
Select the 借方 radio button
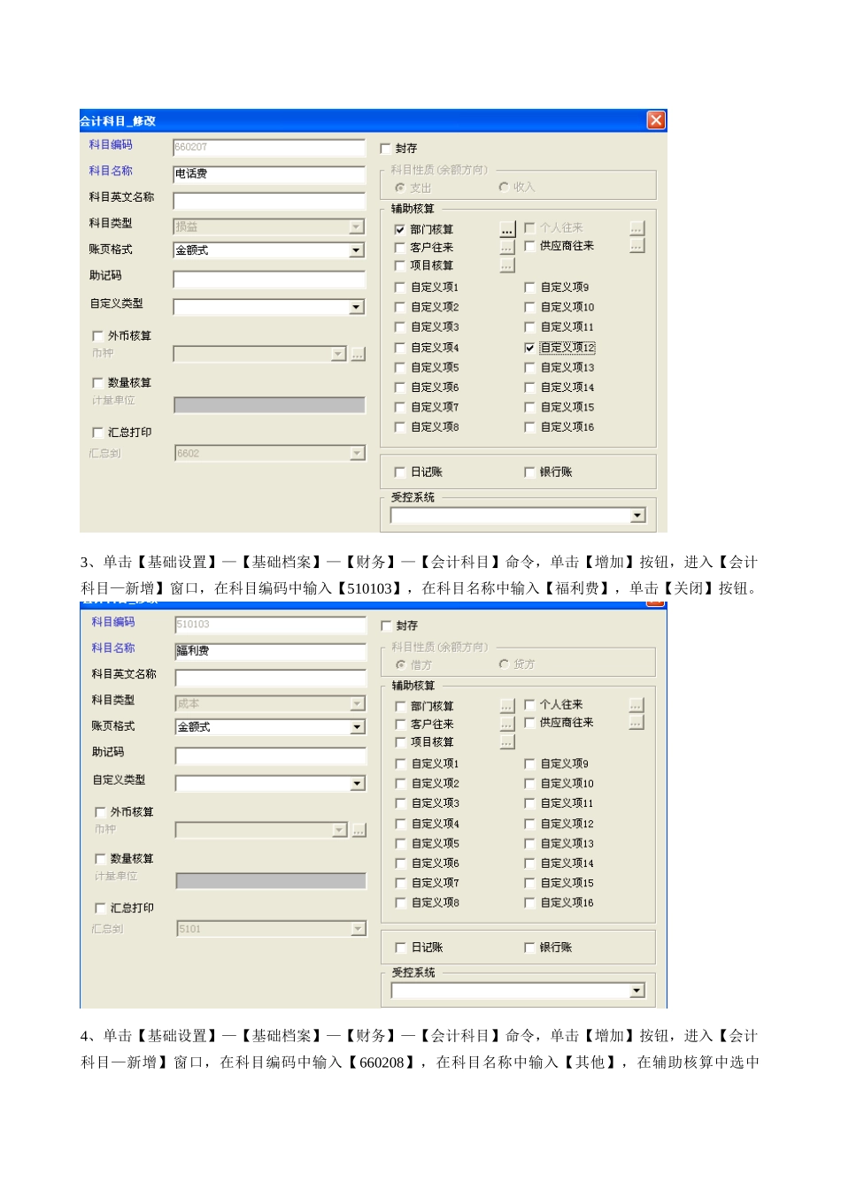click(401, 664)
